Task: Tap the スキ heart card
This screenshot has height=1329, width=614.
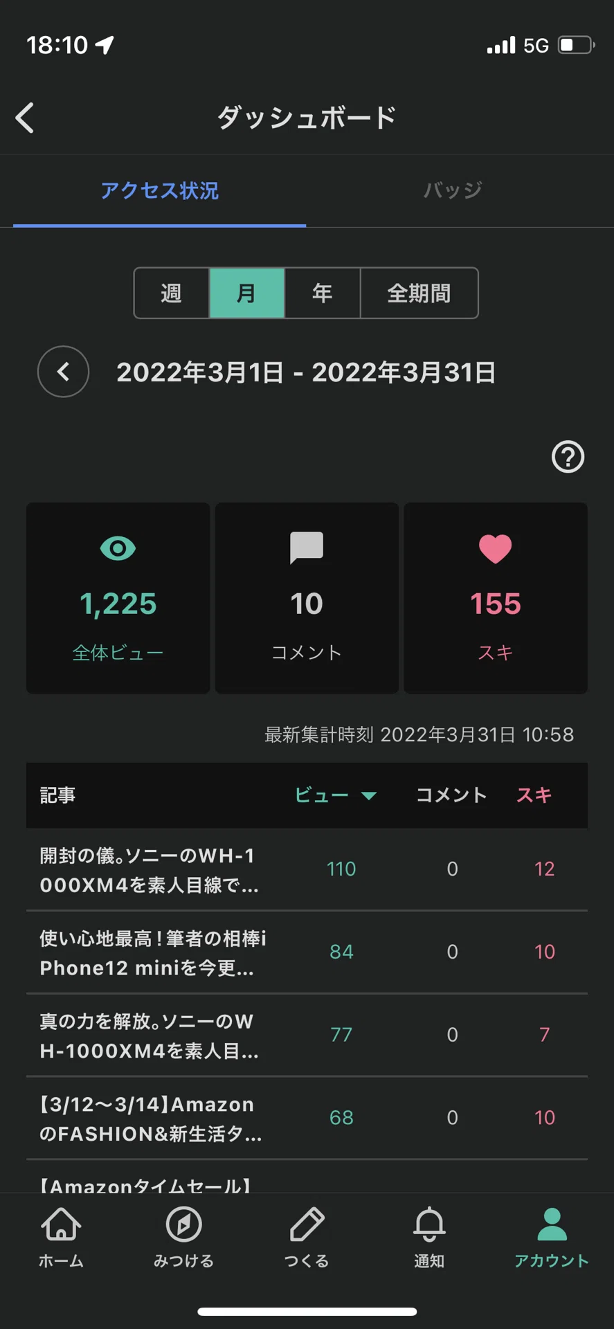Action: 496,598
